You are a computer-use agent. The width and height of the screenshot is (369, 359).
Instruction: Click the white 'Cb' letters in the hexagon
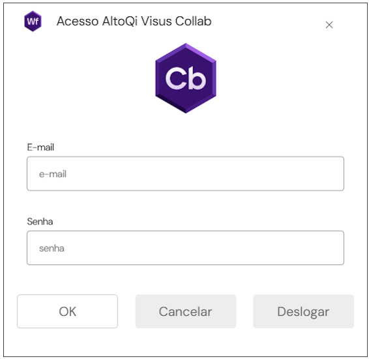point(186,78)
